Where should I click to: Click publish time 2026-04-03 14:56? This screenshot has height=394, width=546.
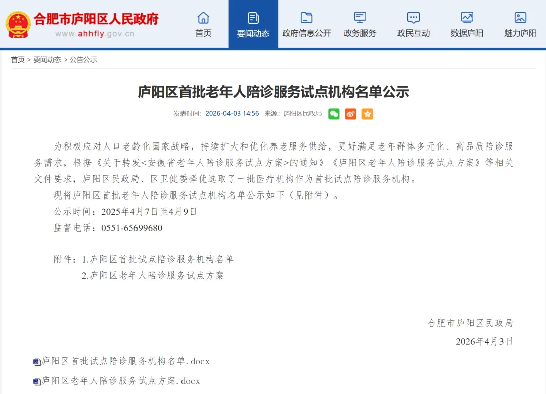(232, 114)
